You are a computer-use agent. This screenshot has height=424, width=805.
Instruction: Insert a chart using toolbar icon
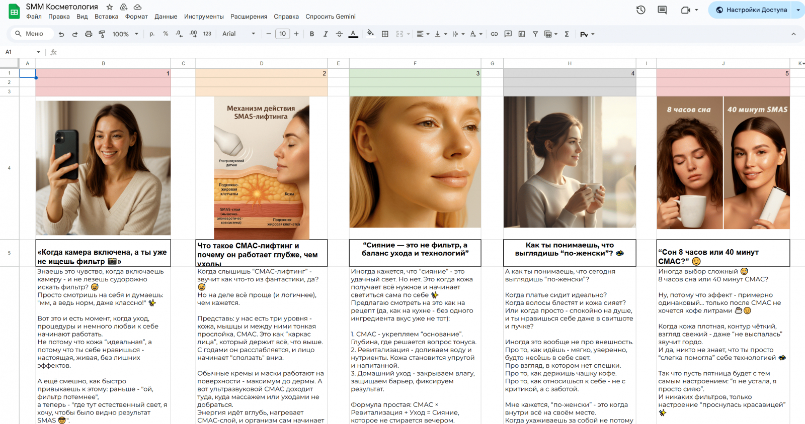522,34
